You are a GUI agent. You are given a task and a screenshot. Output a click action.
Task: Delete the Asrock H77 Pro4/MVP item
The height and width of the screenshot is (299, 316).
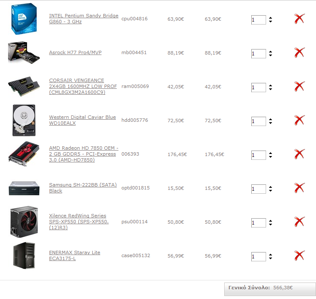300,52
